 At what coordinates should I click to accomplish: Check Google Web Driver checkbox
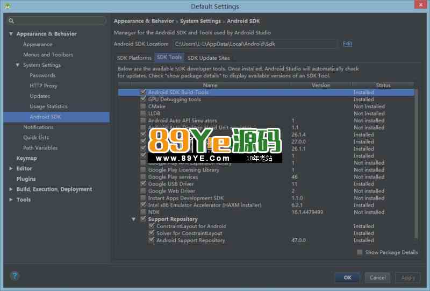coord(143,191)
